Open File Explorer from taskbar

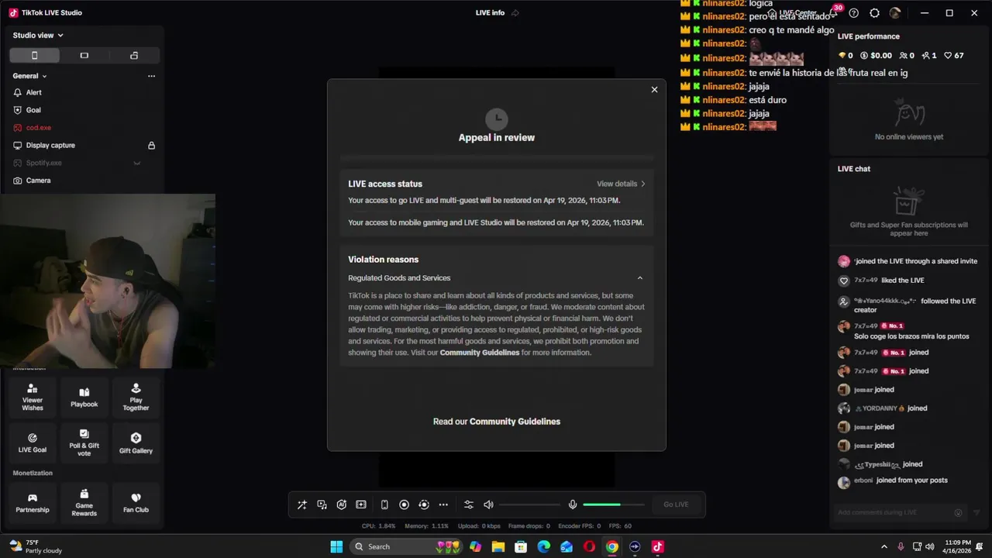(498, 546)
